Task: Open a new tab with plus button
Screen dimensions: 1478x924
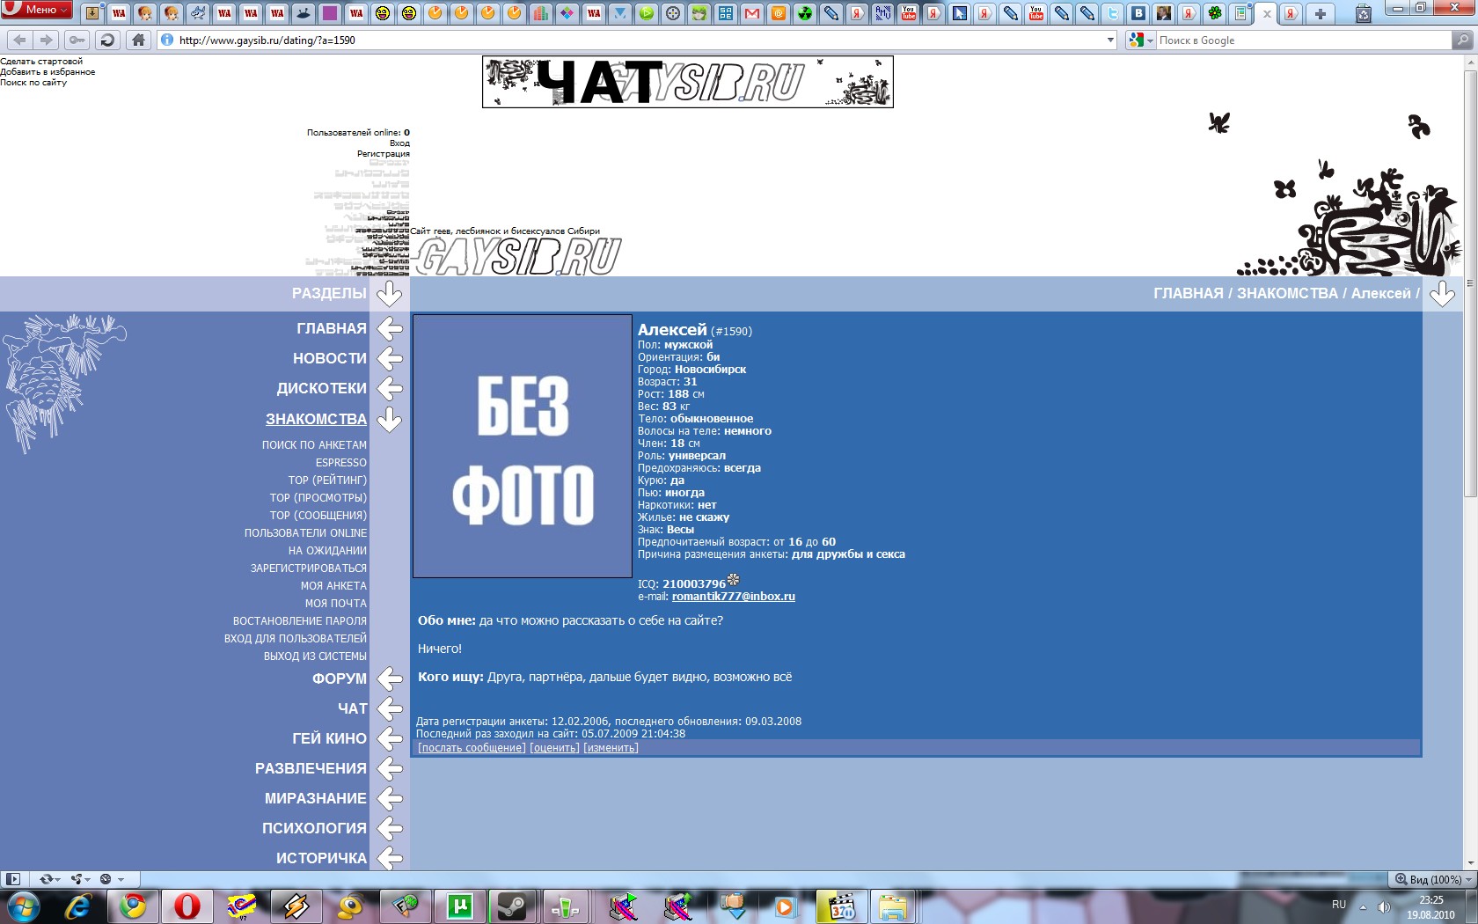Action: pyautogui.click(x=1321, y=13)
